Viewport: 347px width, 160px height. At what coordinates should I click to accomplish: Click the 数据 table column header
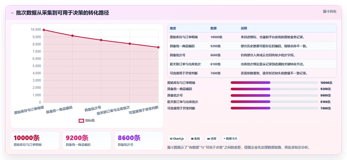click(213, 28)
